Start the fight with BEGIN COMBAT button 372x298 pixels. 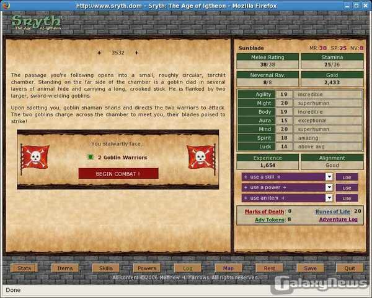tap(118, 174)
